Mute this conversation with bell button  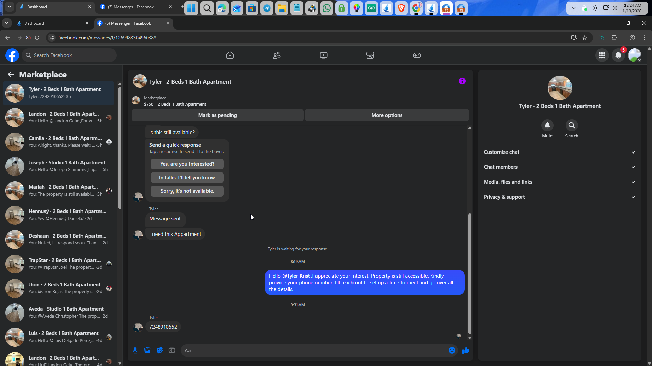click(547, 126)
